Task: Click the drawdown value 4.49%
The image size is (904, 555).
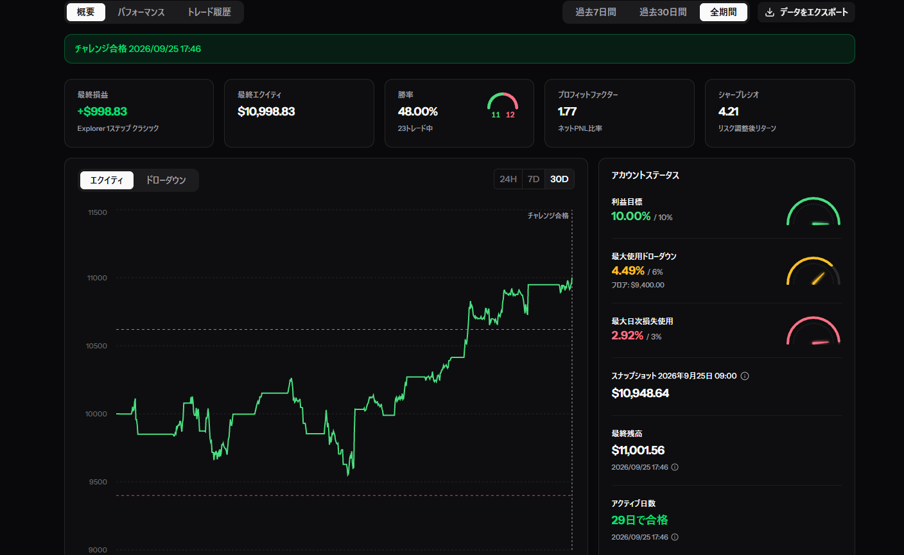Action: click(x=628, y=271)
